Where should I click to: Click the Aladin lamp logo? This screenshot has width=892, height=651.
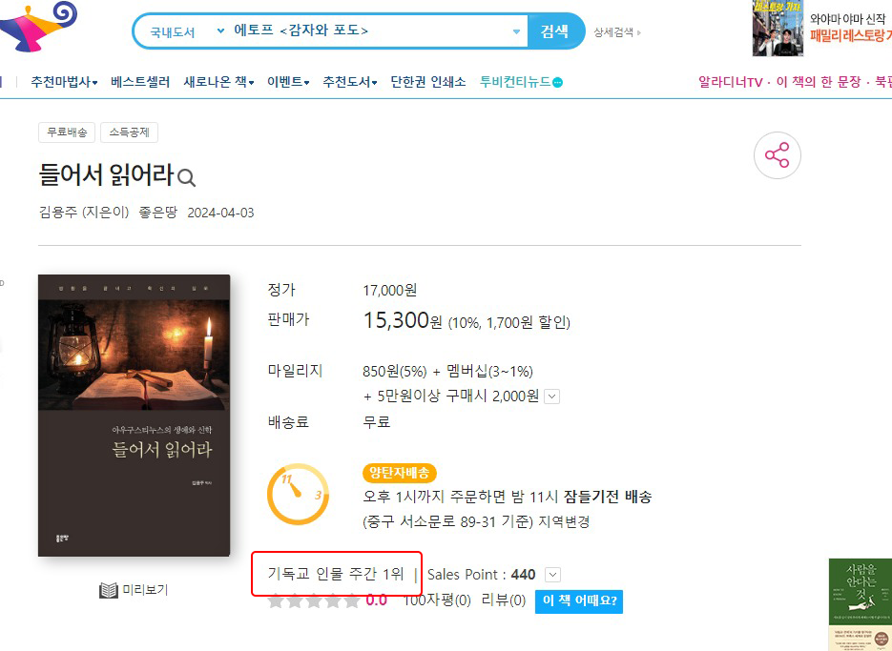coord(37,26)
